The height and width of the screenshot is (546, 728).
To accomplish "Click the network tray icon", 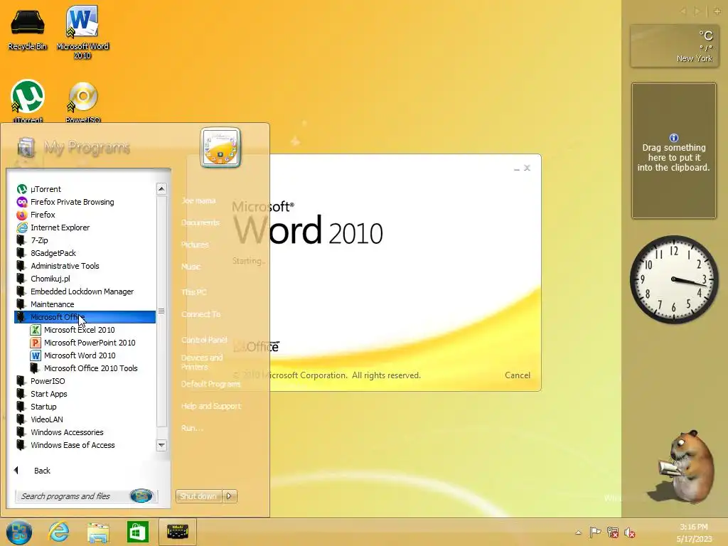I will pos(612,532).
